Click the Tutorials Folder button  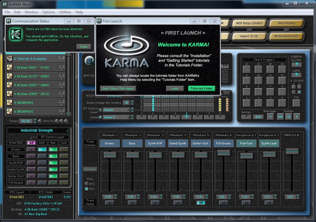point(201,88)
